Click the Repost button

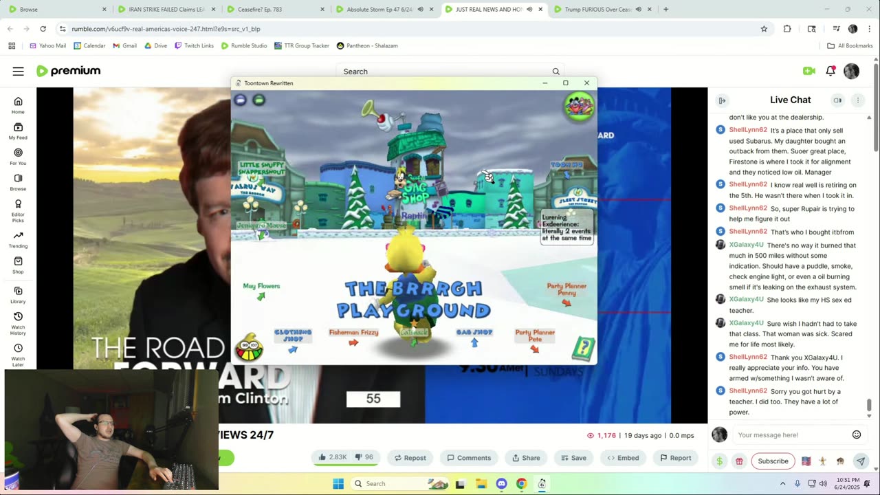click(410, 458)
